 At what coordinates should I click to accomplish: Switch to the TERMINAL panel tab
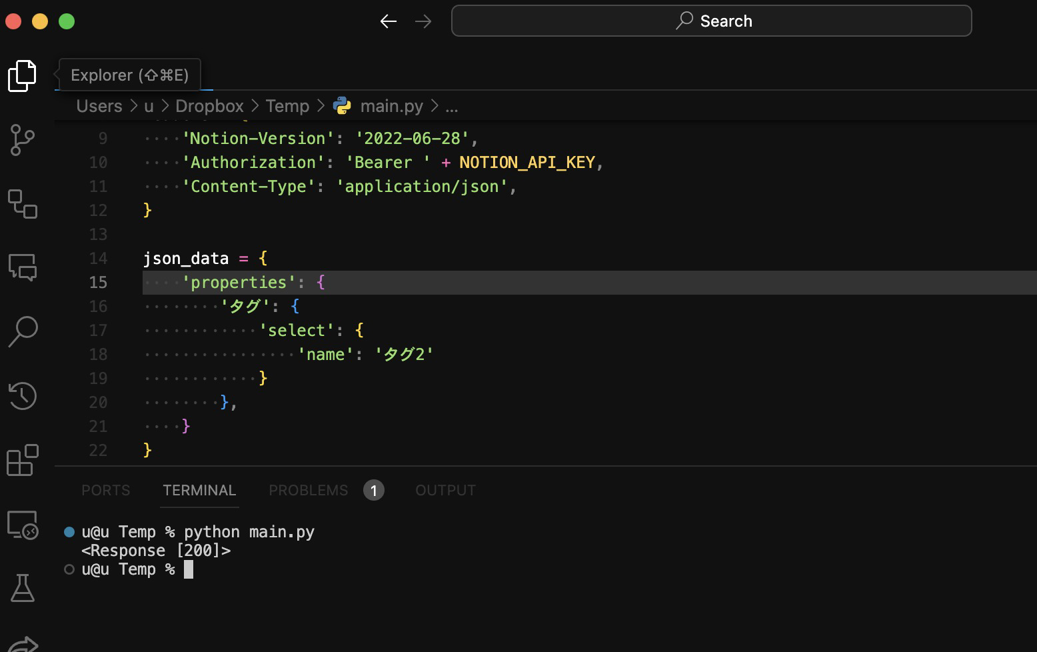click(x=199, y=490)
